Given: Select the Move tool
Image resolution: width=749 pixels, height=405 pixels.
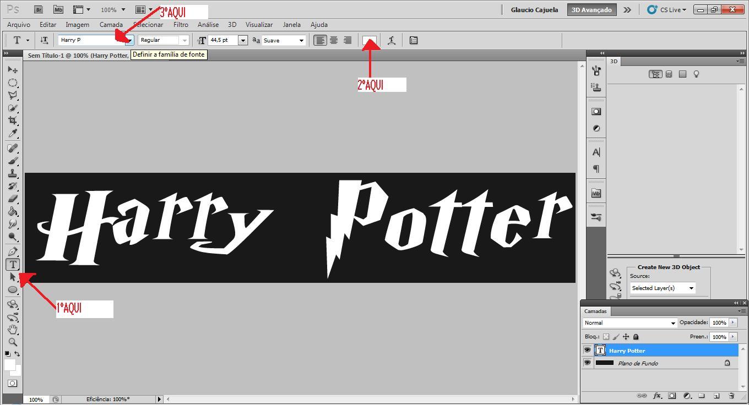Looking at the screenshot, I should coord(13,70).
